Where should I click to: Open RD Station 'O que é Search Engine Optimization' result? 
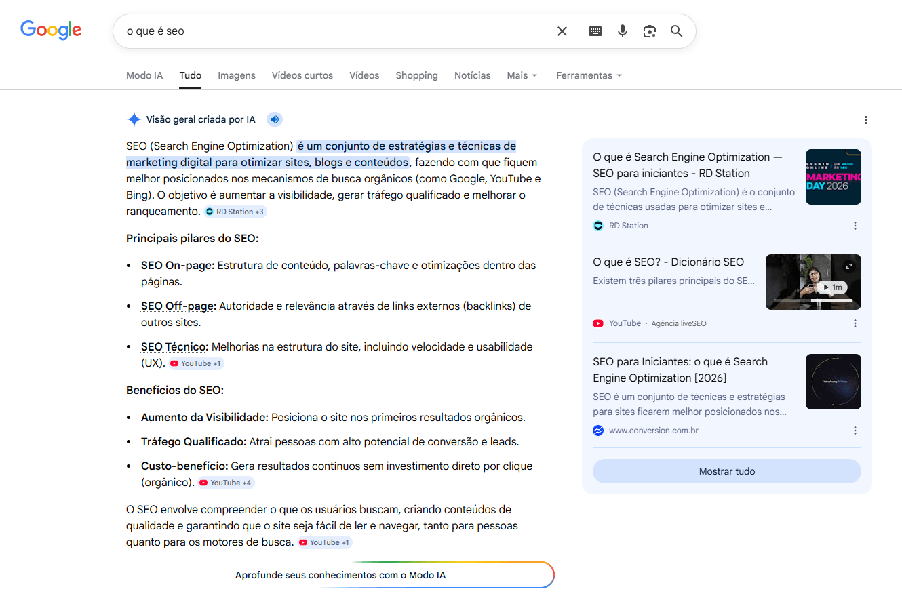tap(688, 165)
